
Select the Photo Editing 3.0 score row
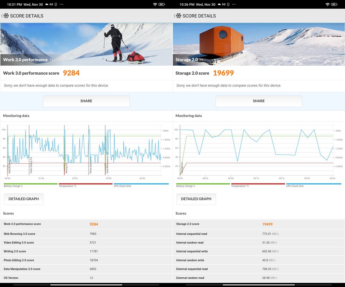pyautogui.click(x=86, y=260)
